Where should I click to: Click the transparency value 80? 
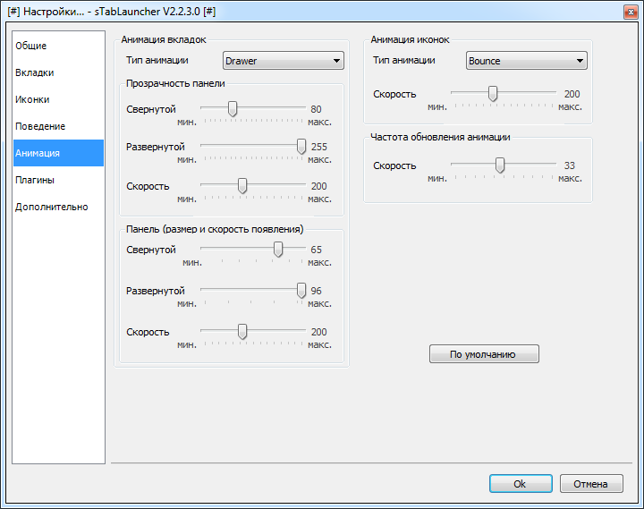coord(316,109)
